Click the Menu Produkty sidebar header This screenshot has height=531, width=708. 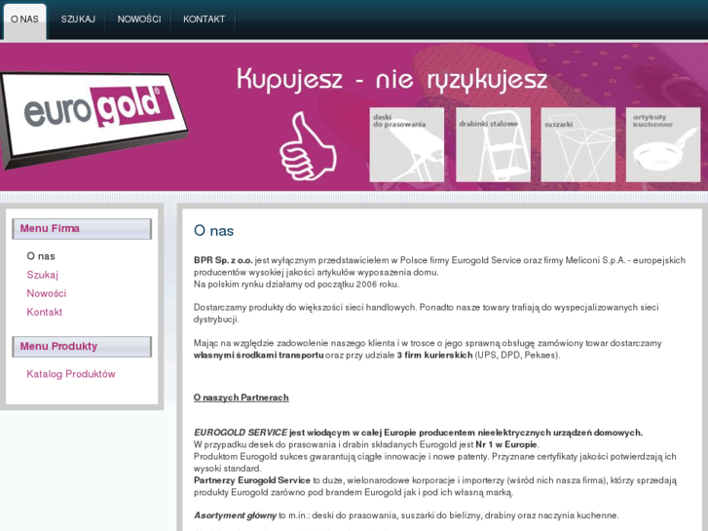click(82, 347)
